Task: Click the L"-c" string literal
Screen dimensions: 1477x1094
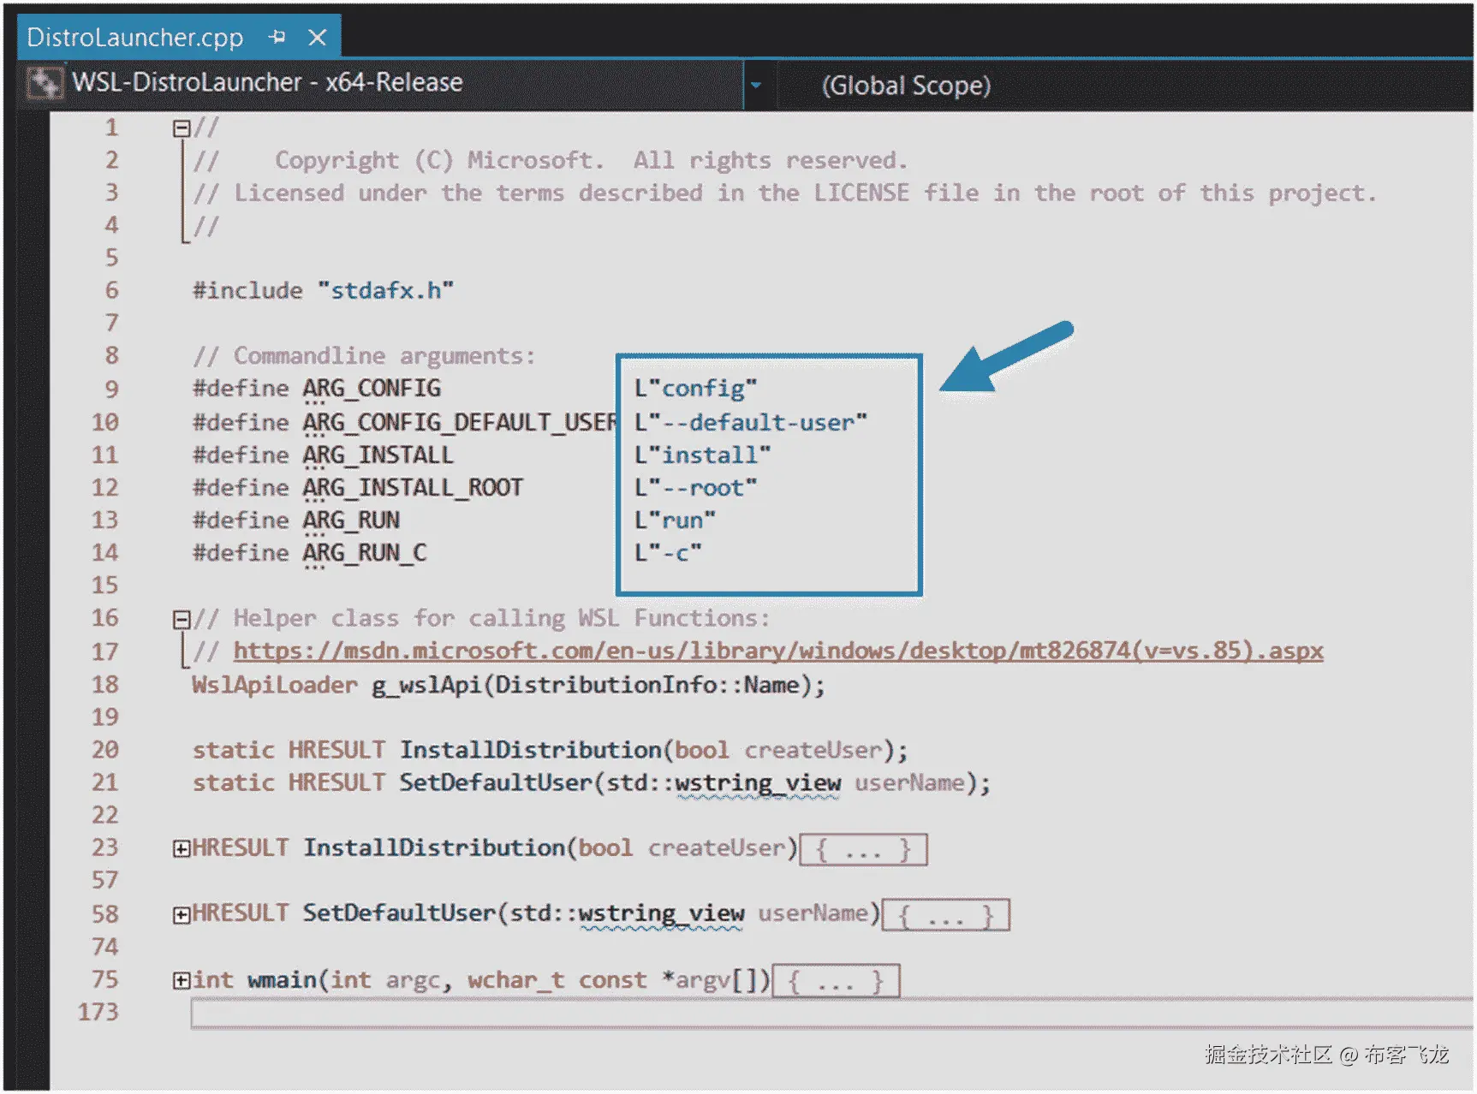Action: click(668, 553)
